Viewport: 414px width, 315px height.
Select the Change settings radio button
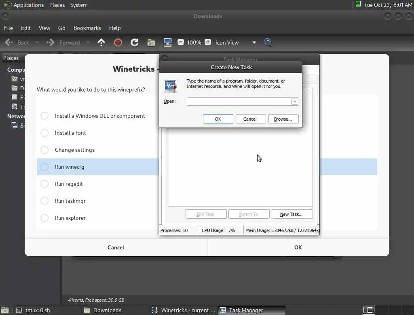[x=44, y=150]
